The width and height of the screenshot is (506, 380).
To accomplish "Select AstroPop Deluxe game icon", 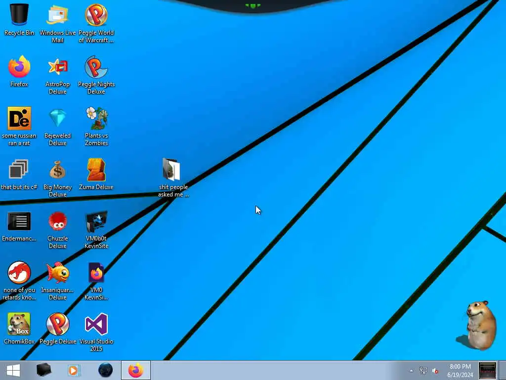I will click(x=57, y=75).
